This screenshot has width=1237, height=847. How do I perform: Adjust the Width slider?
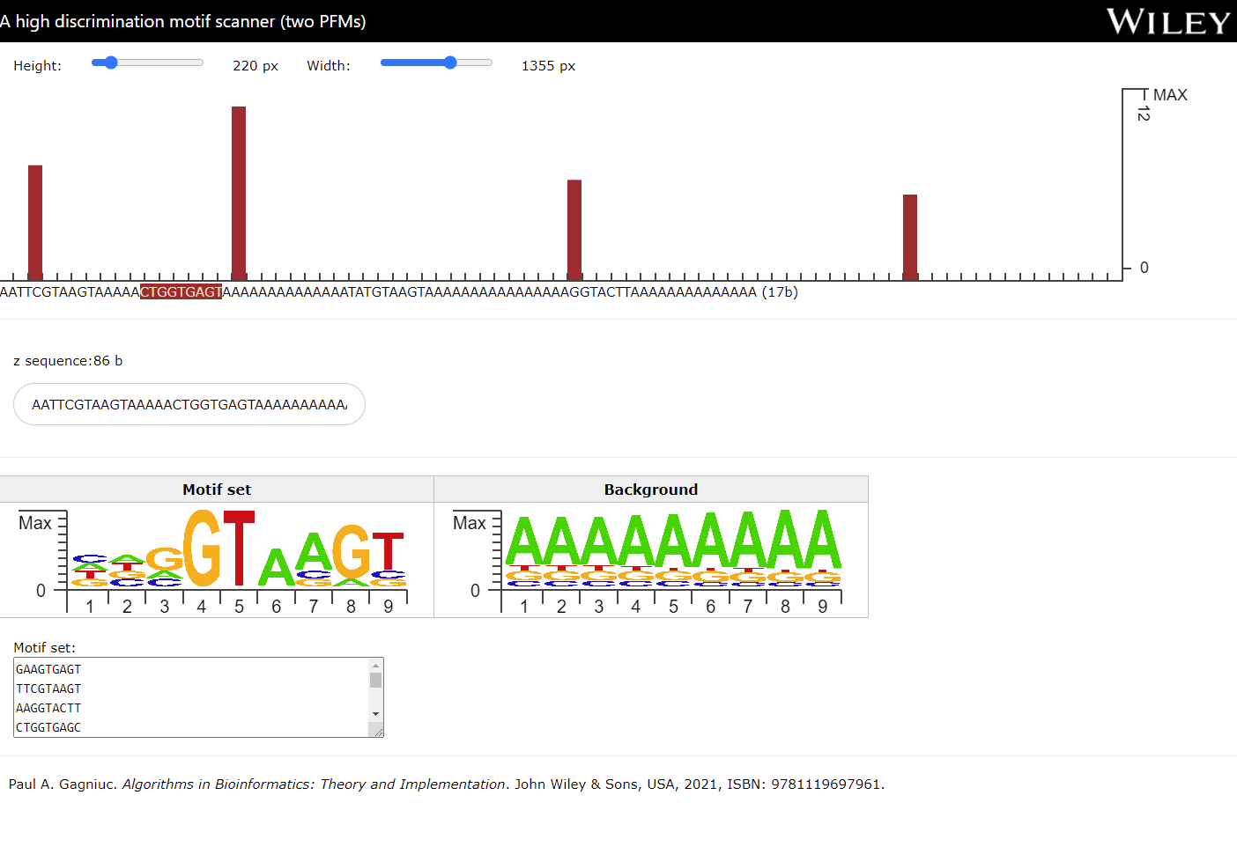pos(436,63)
